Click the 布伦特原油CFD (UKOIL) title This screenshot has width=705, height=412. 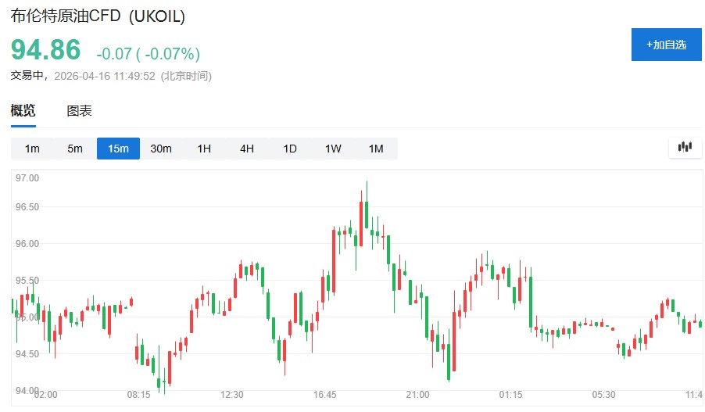[98, 16]
